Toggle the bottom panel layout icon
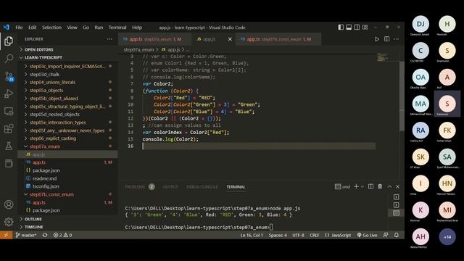This screenshot has width=464, height=261. 349,28
